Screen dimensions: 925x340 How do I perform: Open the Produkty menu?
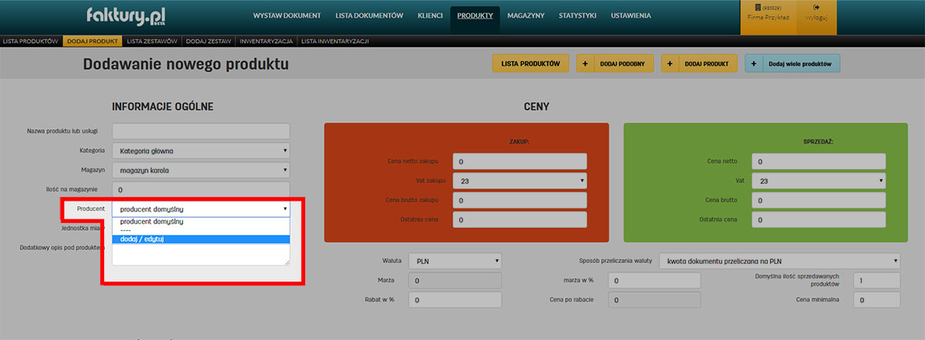[476, 15]
